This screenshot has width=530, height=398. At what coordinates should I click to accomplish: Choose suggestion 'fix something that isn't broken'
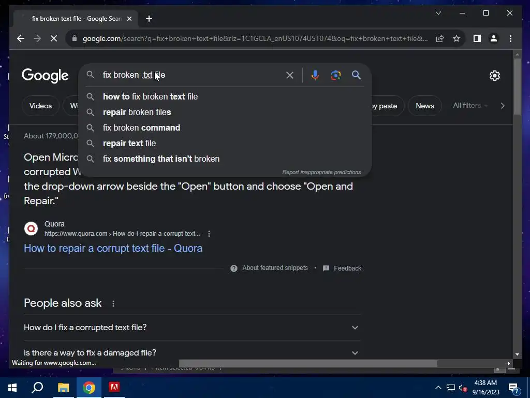pos(225,159)
